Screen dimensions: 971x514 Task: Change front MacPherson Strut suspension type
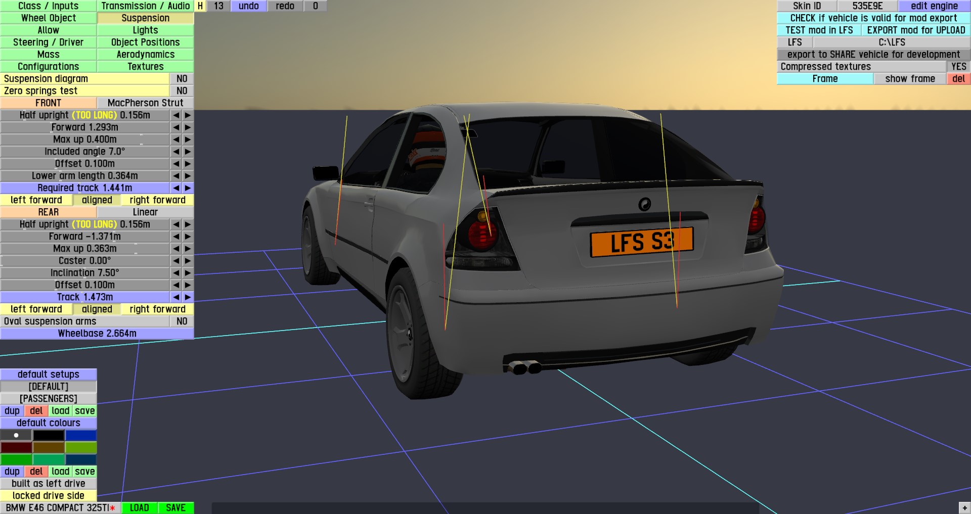pyautogui.click(x=146, y=103)
